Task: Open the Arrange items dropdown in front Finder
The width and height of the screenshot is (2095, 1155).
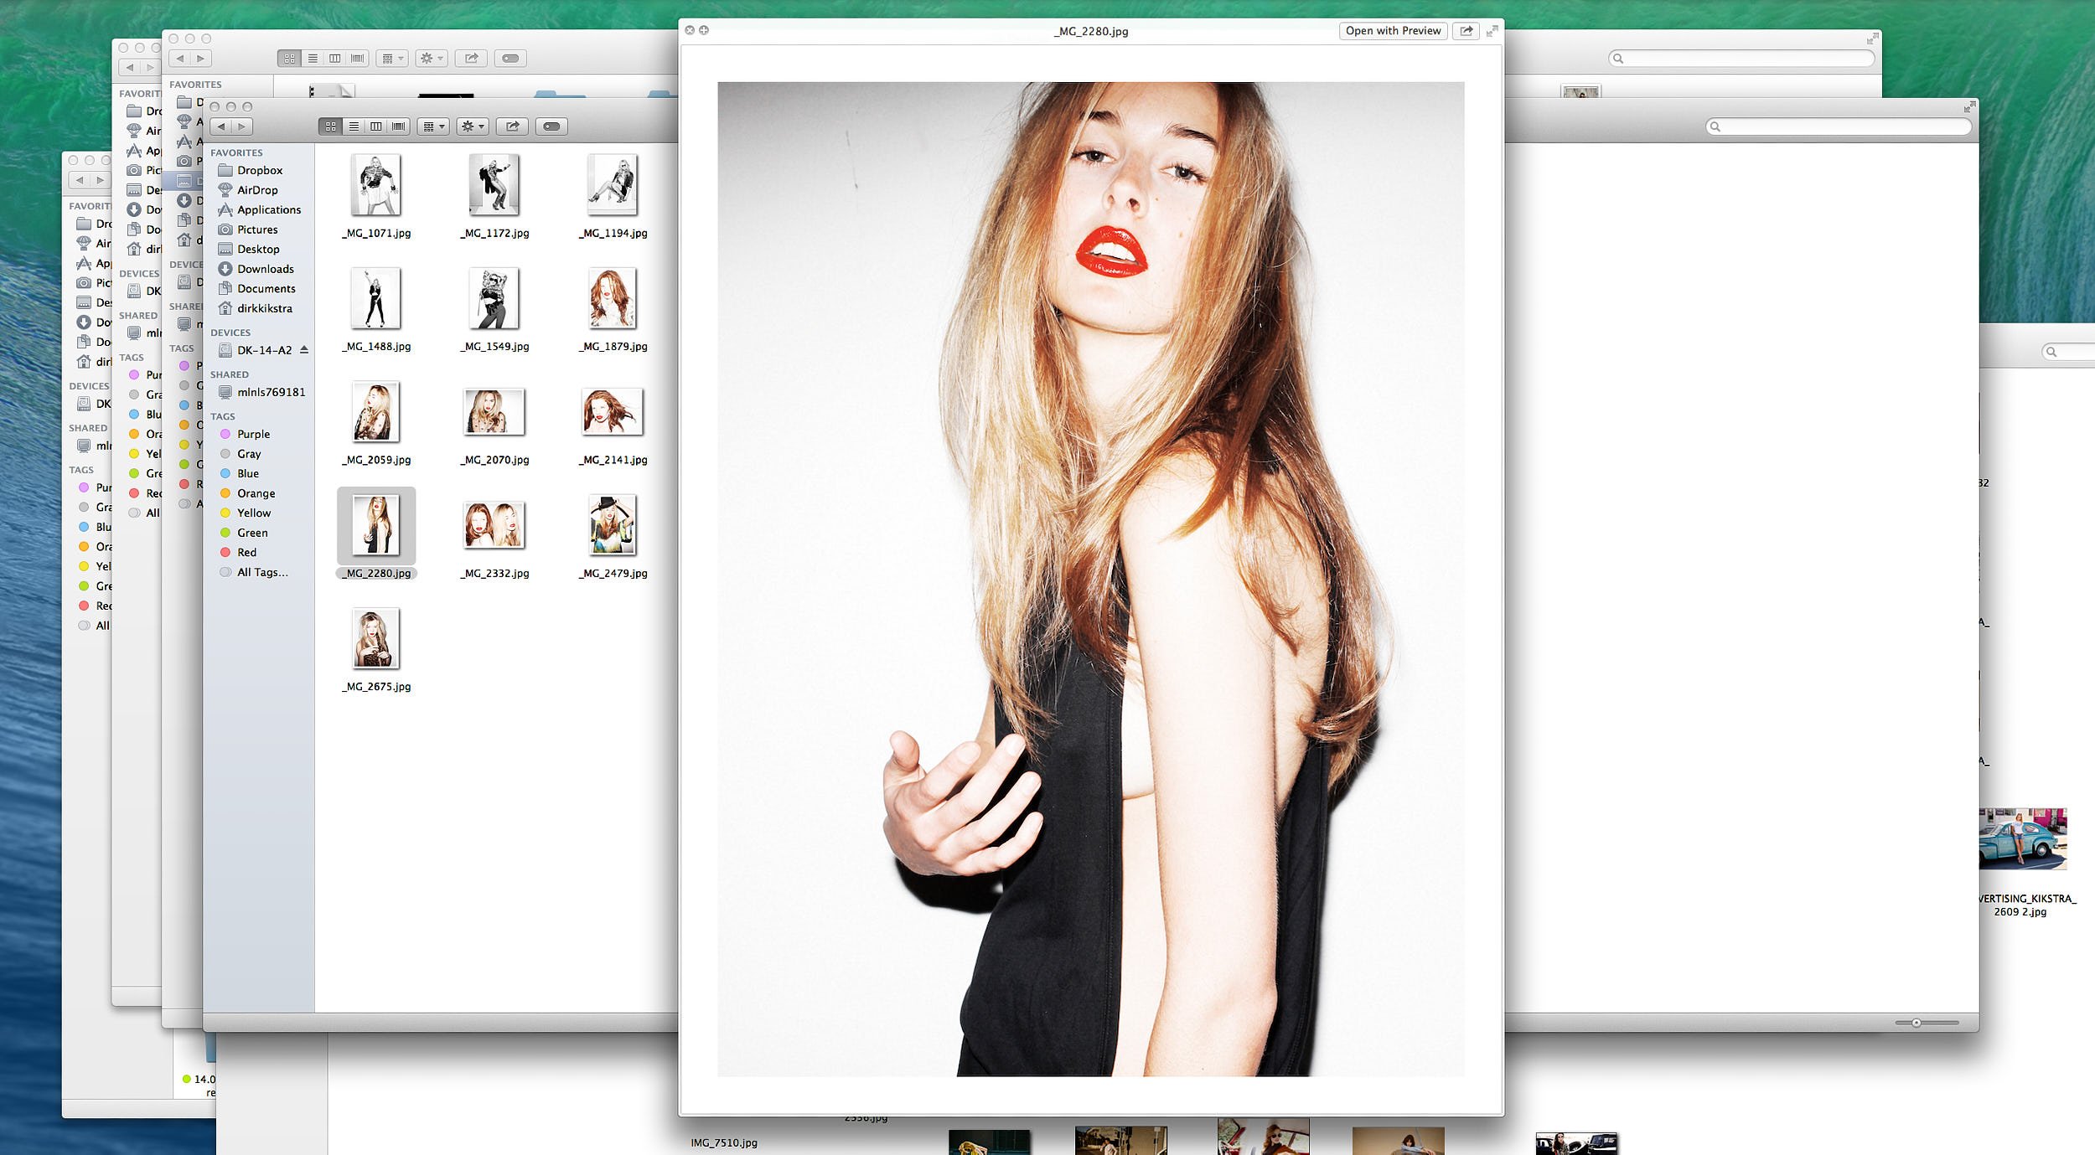Action: [x=433, y=126]
